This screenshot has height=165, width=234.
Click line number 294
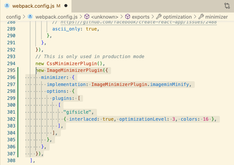coord(11,64)
